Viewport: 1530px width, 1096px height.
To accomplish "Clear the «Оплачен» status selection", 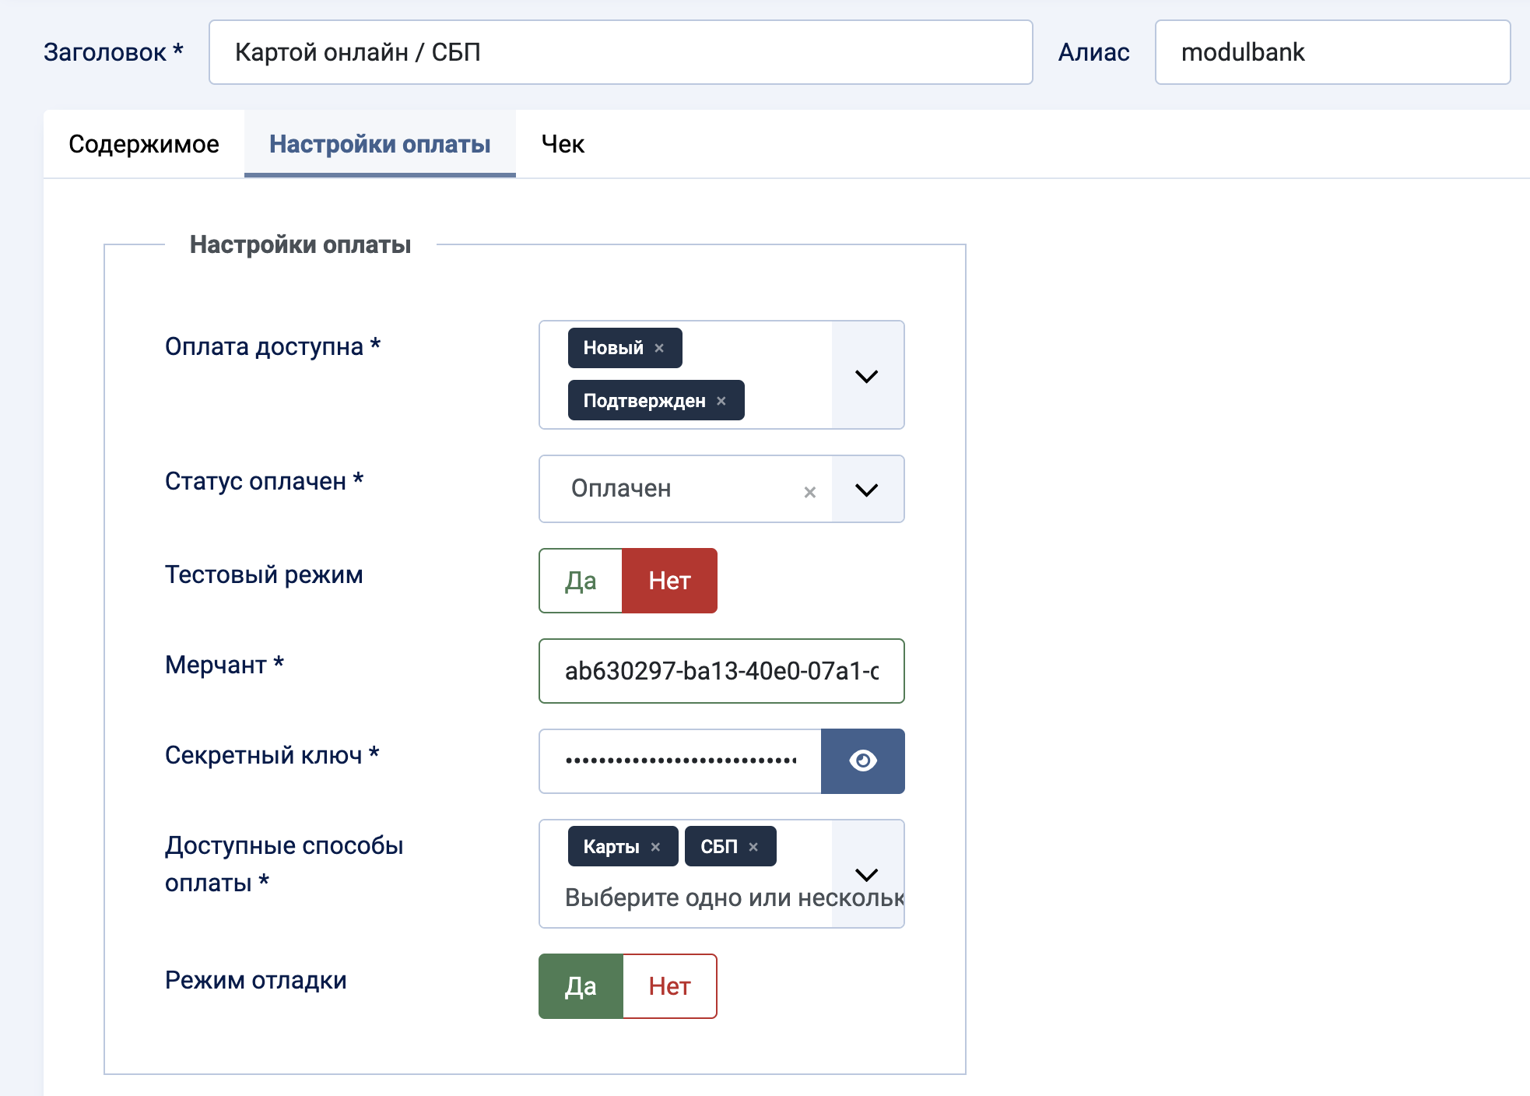I will coord(809,490).
